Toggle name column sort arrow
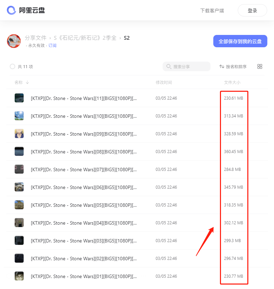 27,83
